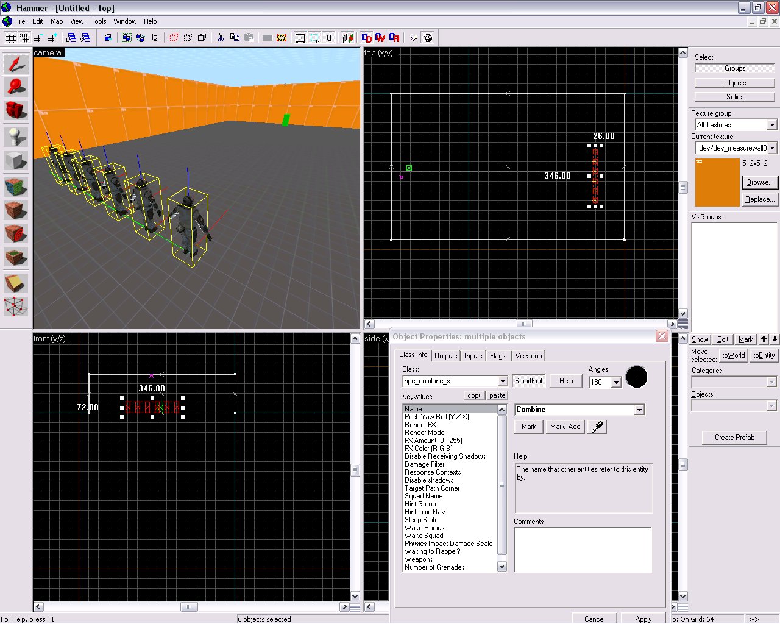The width and height of the screenshot is (780, 624).
Task: Click the Mark+Add button
Action: point(565,427)
